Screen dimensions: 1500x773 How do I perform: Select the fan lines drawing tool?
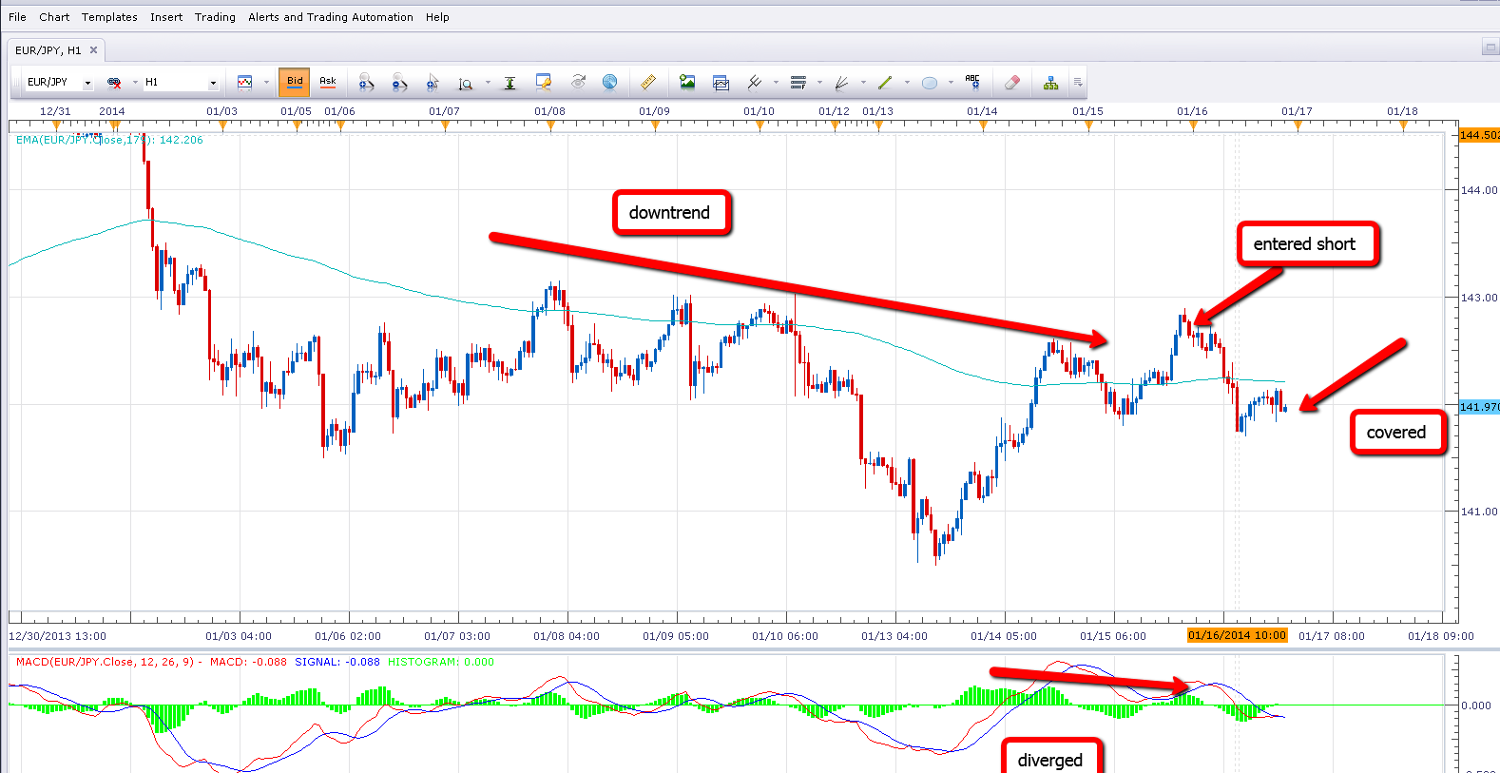click(841, 83)
